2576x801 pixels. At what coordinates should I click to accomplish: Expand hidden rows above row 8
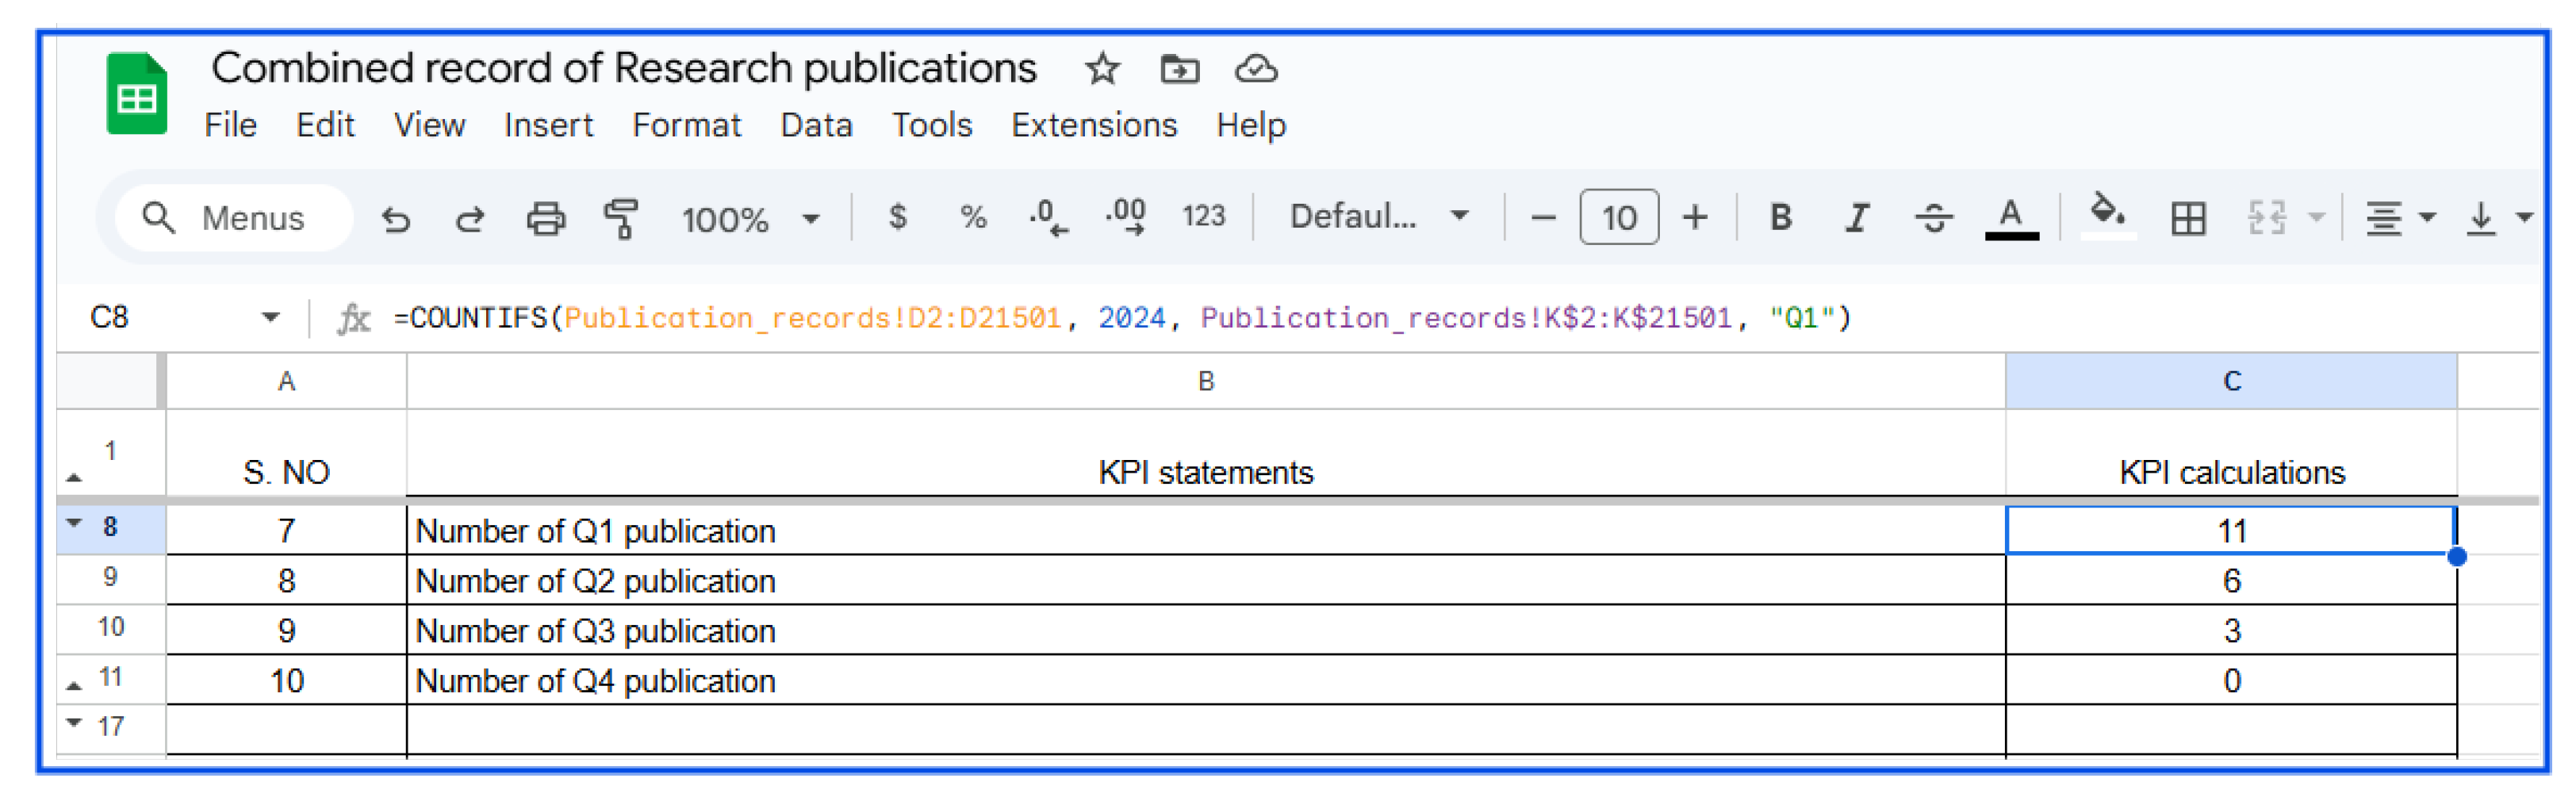click(74, 522)
